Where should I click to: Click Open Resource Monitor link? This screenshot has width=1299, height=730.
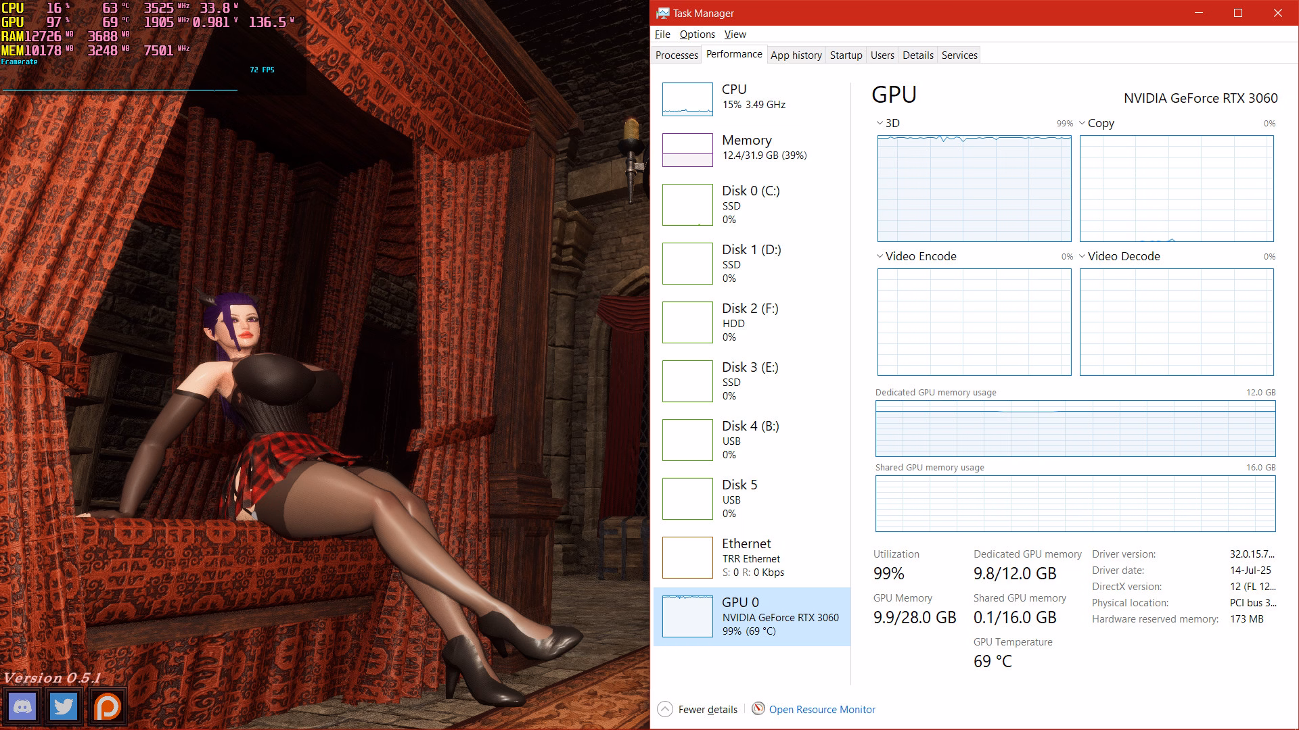(822, 710)
